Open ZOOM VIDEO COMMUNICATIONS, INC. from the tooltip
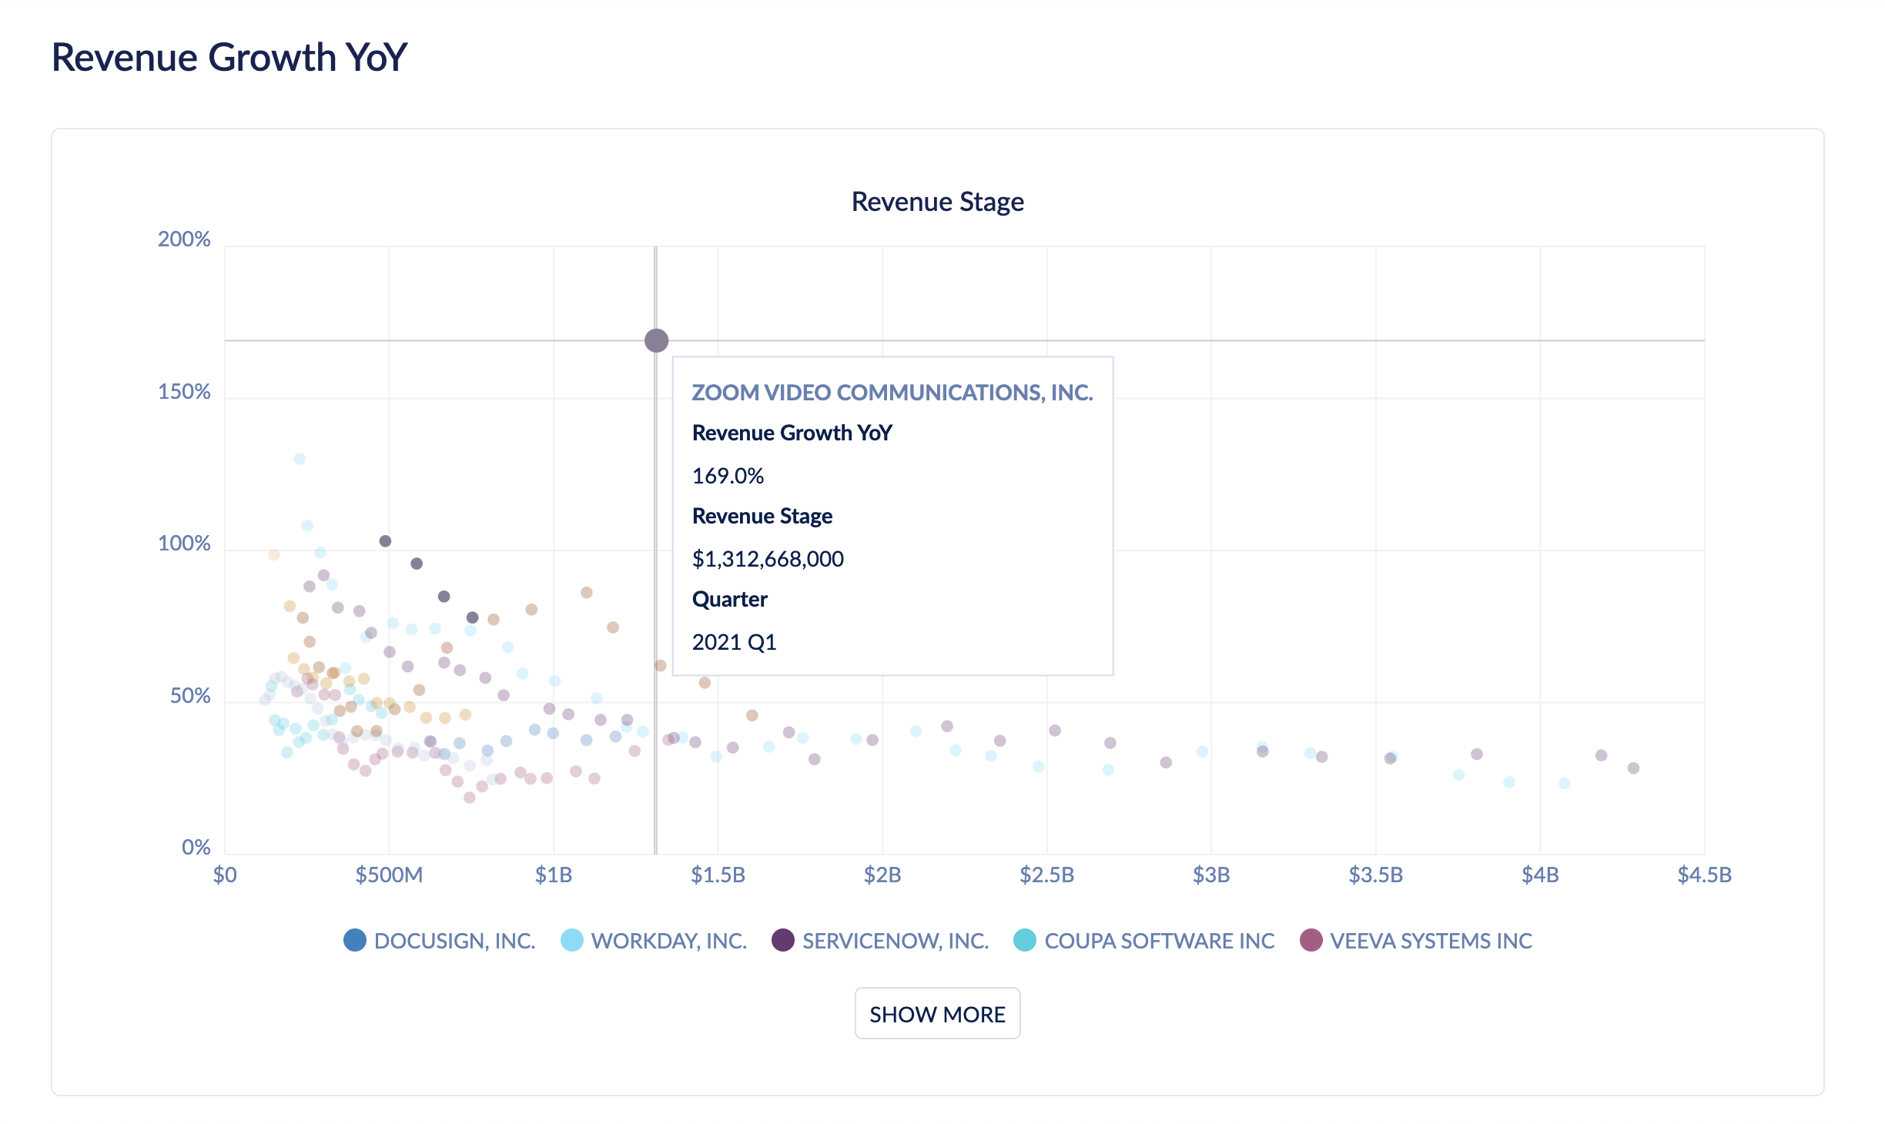 tap(892, 393)
